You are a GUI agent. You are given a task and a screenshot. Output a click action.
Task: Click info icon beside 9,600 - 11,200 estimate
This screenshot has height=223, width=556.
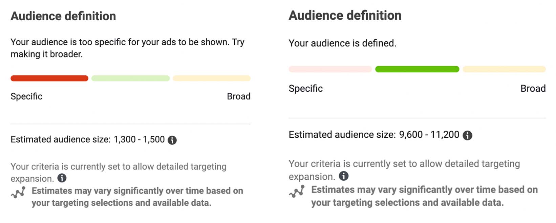click(467, 135)
